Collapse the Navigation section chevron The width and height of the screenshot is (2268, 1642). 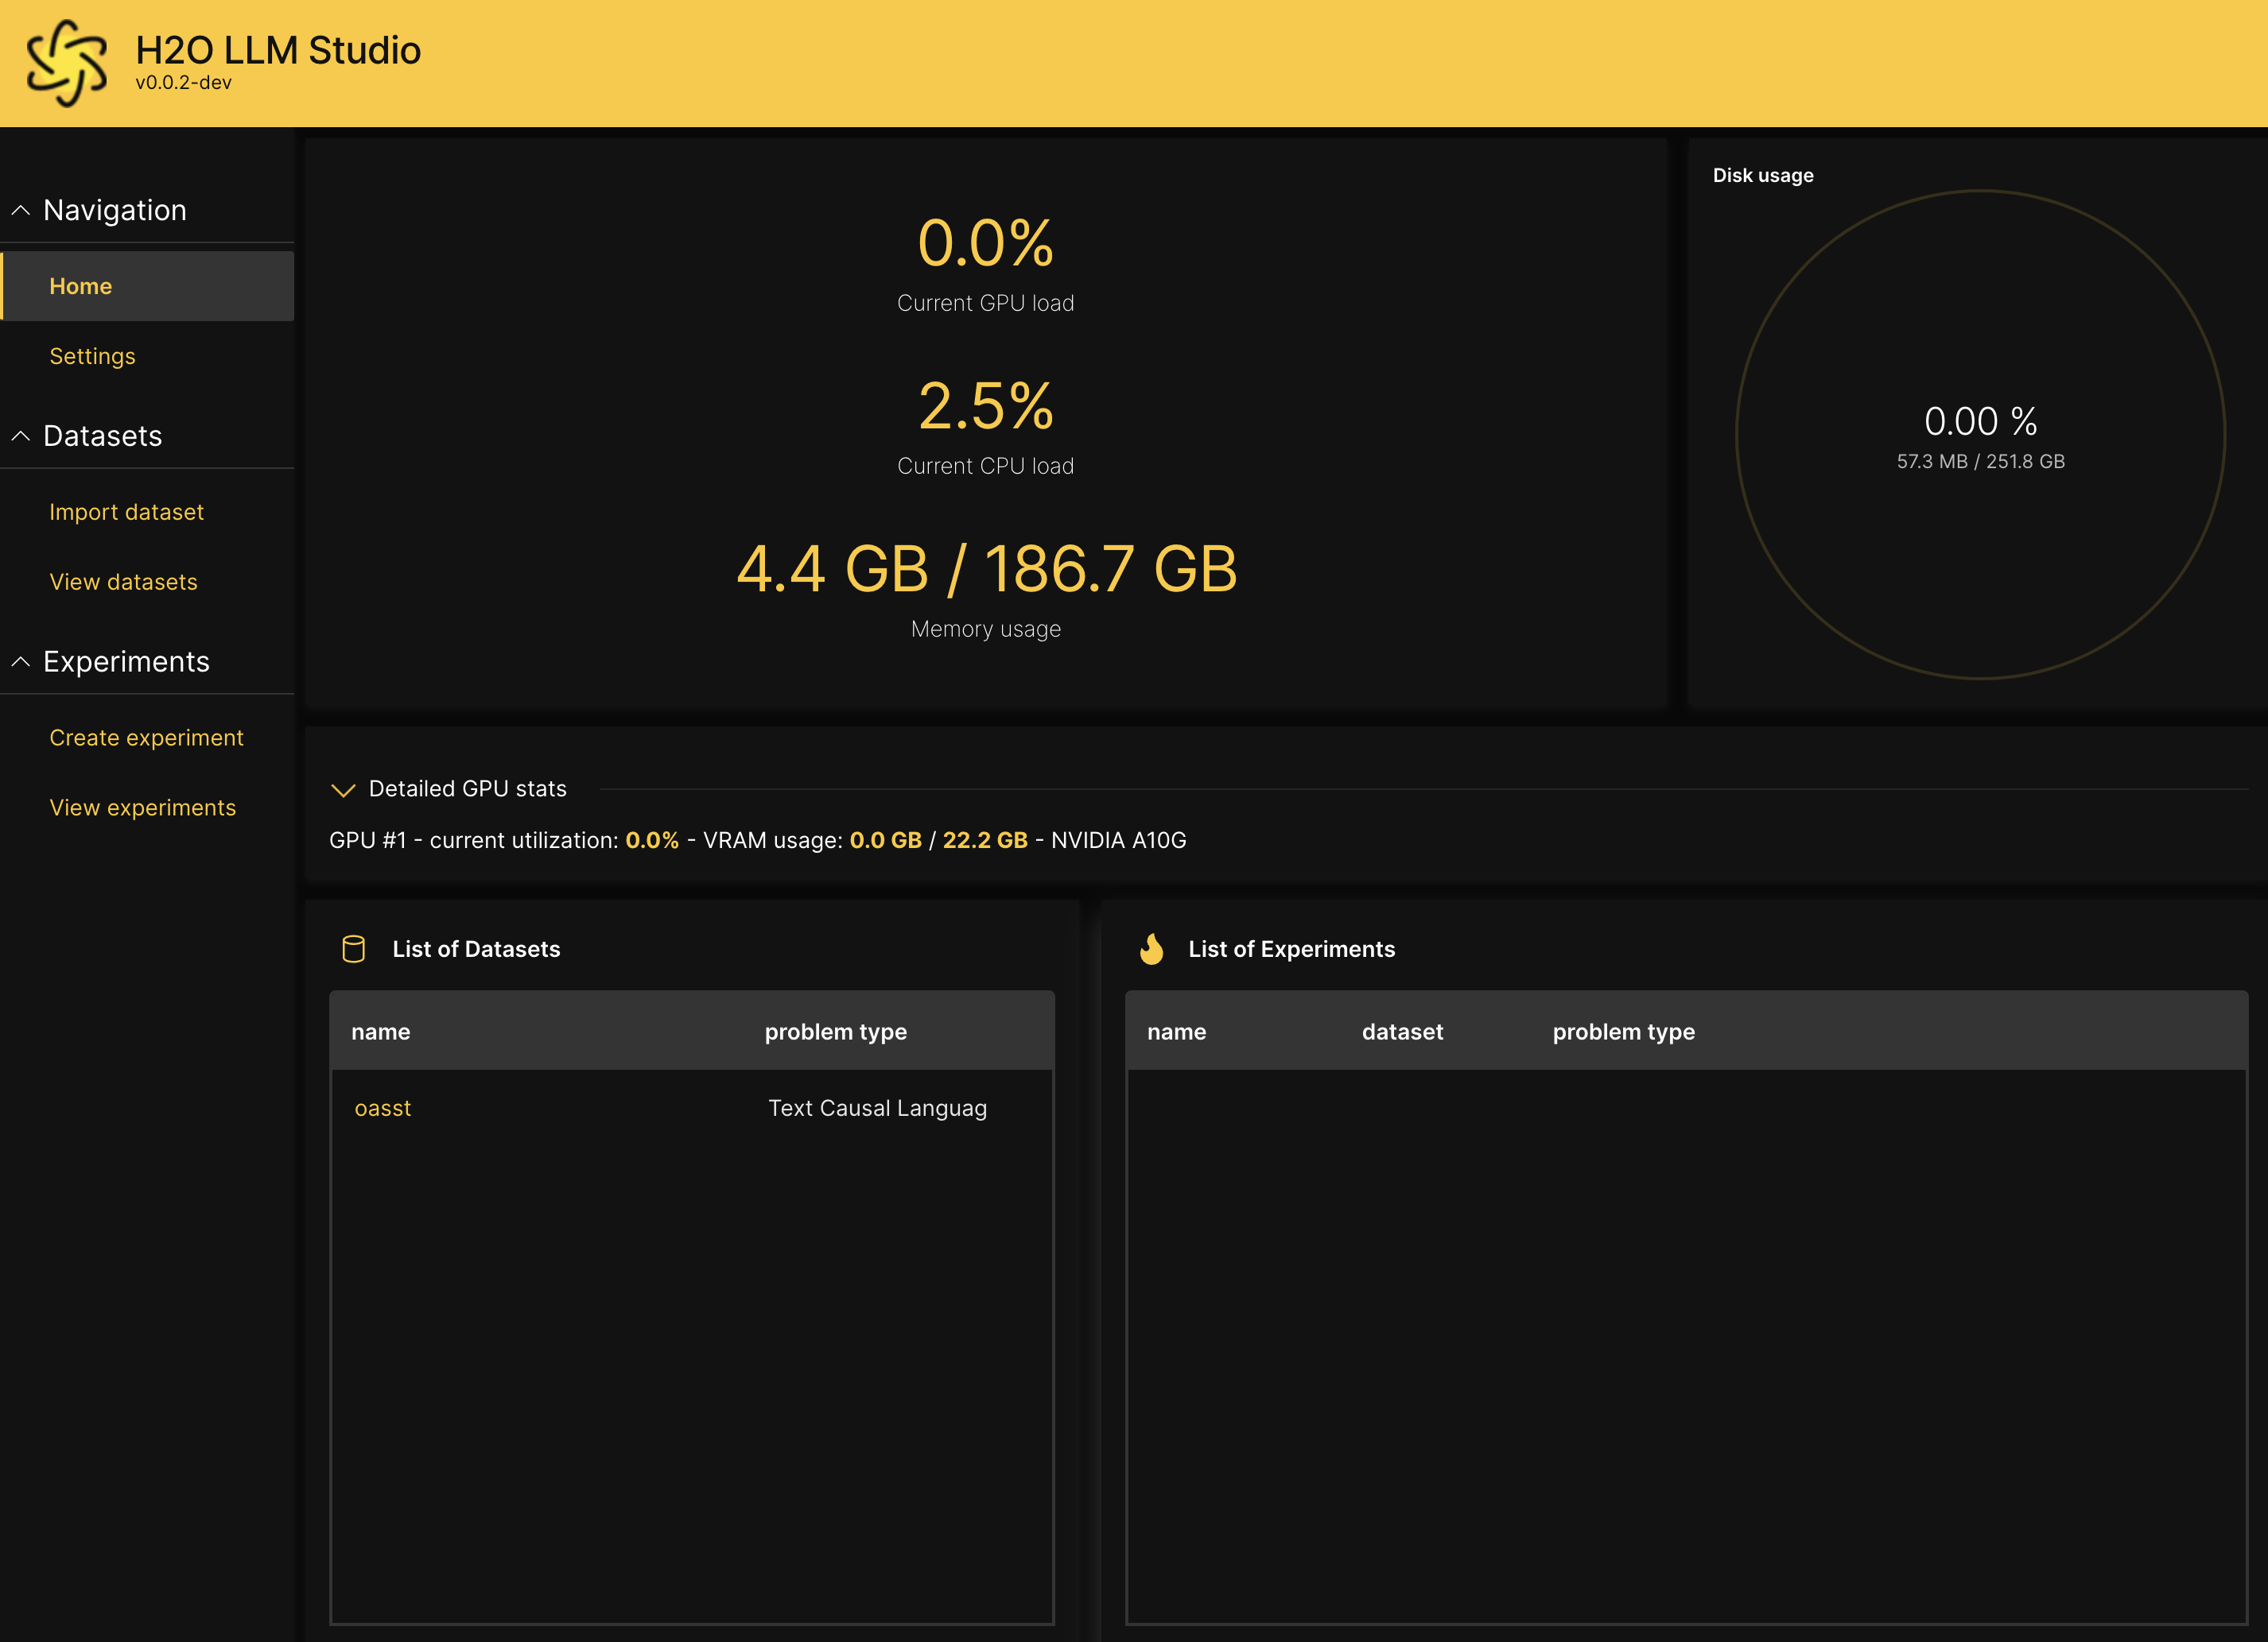(x=20, y=210)
